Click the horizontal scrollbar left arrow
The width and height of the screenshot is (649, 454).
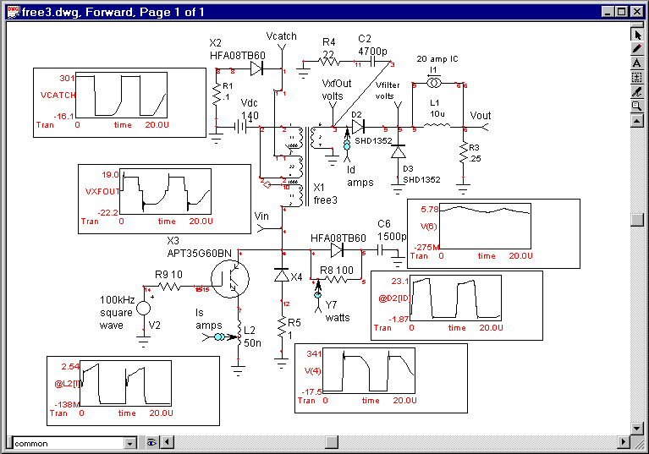(168, 442)
